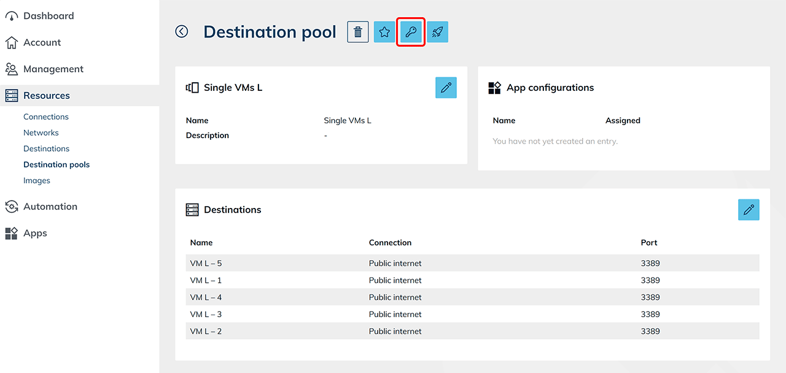Click the rocket launch icon
Viewport: 786px width, 373px height.
(437, 32)
